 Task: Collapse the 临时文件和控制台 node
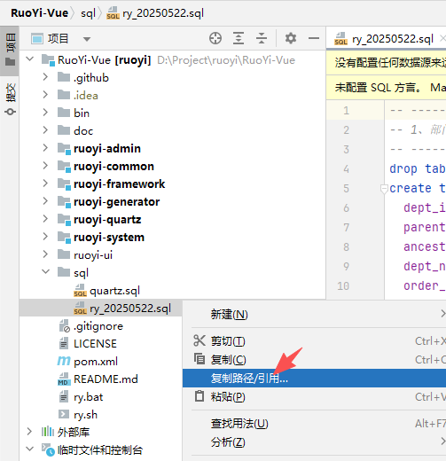point(30,449)
